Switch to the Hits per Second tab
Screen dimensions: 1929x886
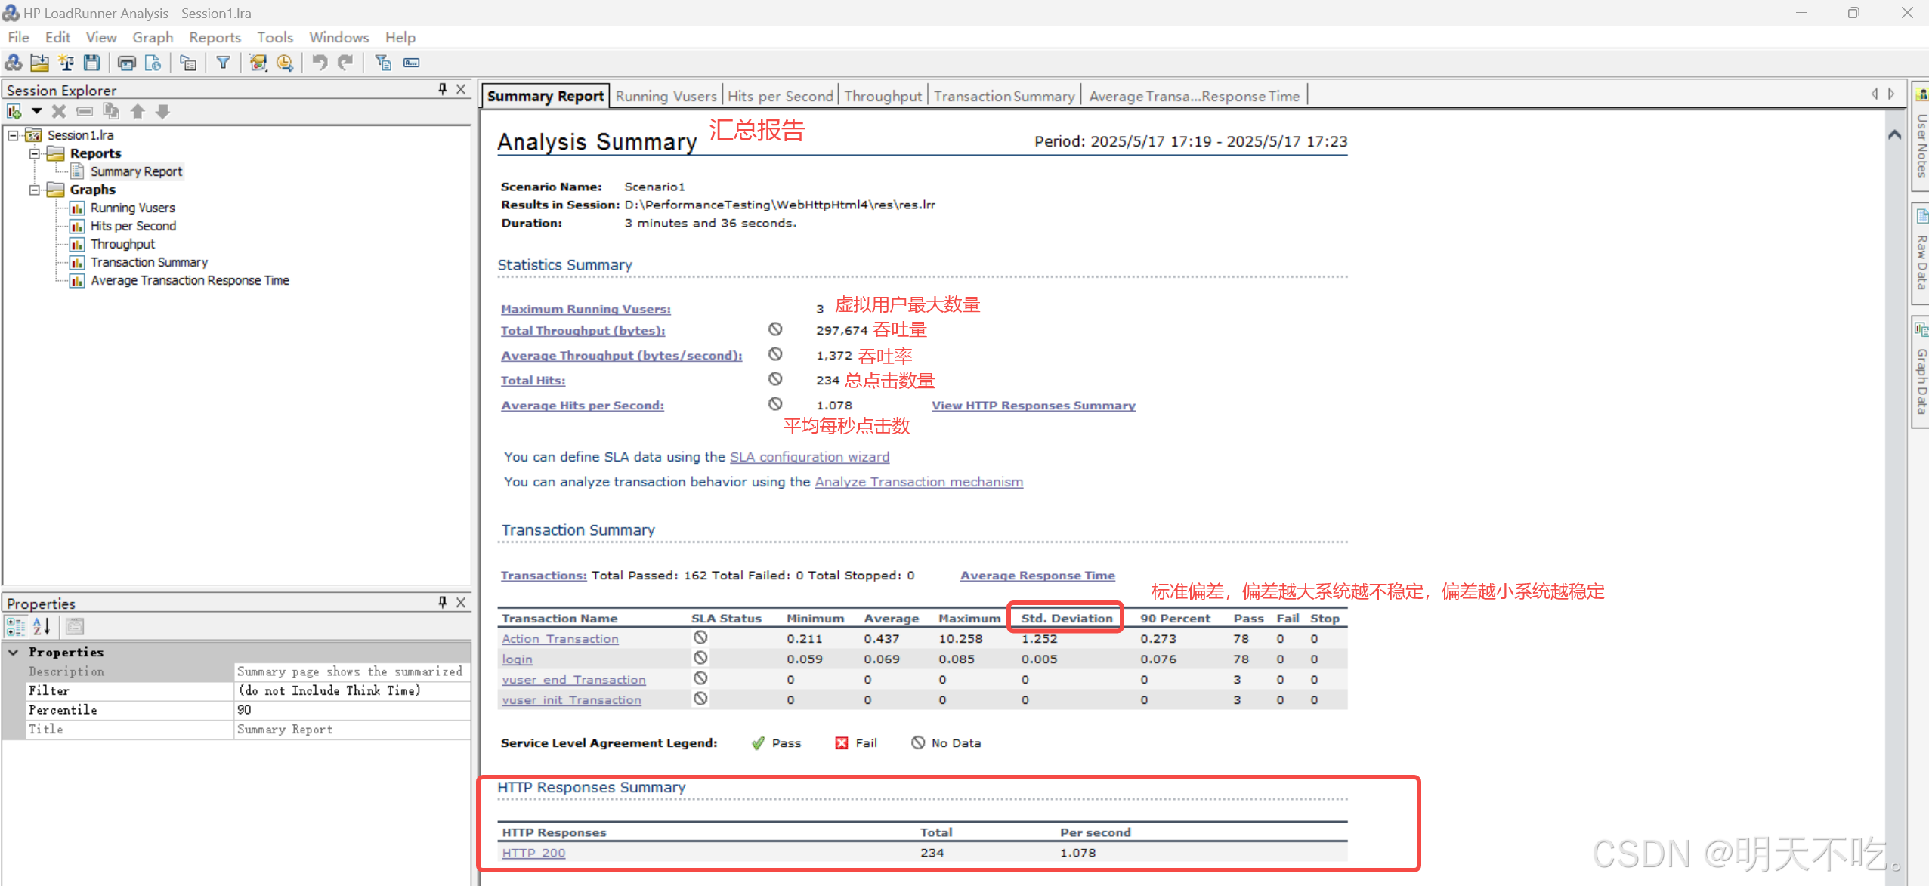click(x=780, y=96)
